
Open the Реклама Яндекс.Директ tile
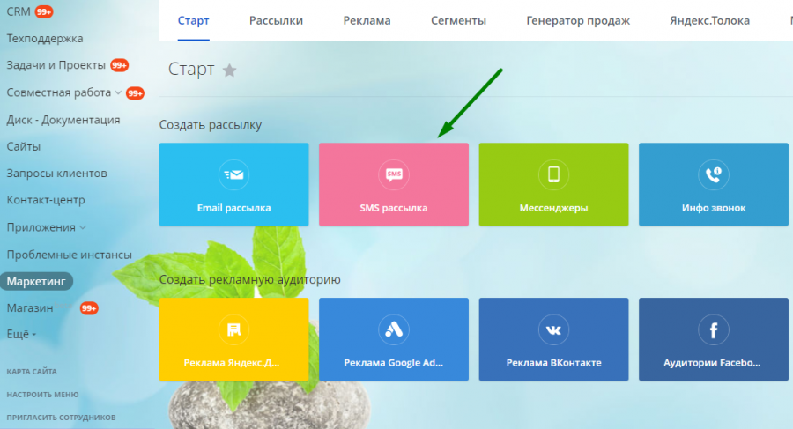click(x=233, y=339)
